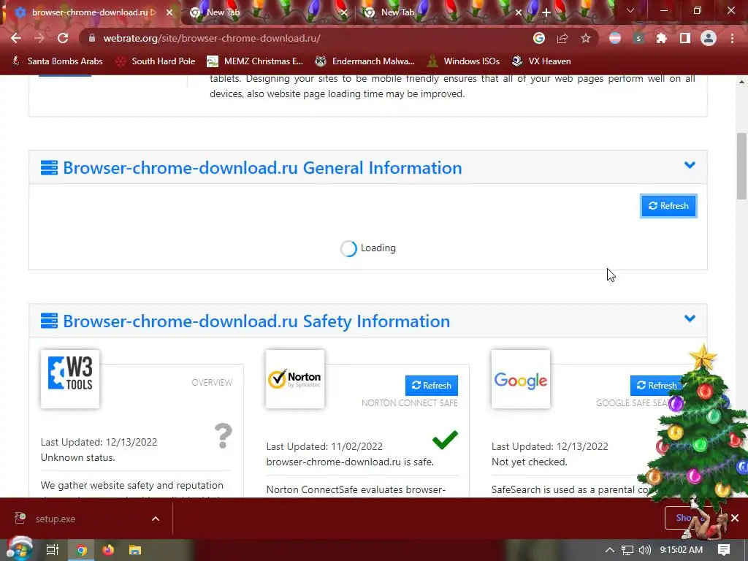This screenshot has width=748, height=561.
Task: Expand setup.exe download options chevron
Action: [156, 519]
